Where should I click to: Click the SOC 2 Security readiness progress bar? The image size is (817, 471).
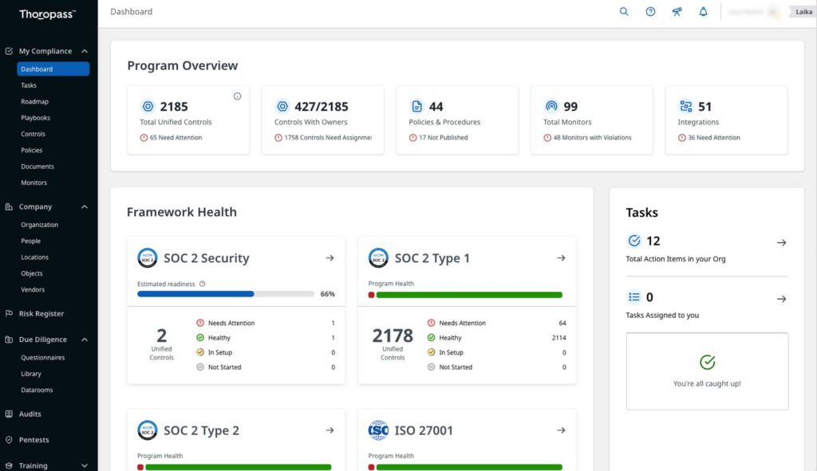226,294
